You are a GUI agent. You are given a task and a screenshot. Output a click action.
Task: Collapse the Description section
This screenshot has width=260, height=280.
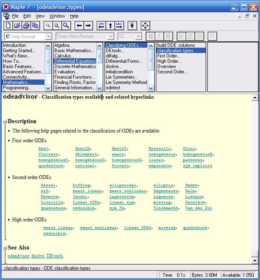pos(5,122)
